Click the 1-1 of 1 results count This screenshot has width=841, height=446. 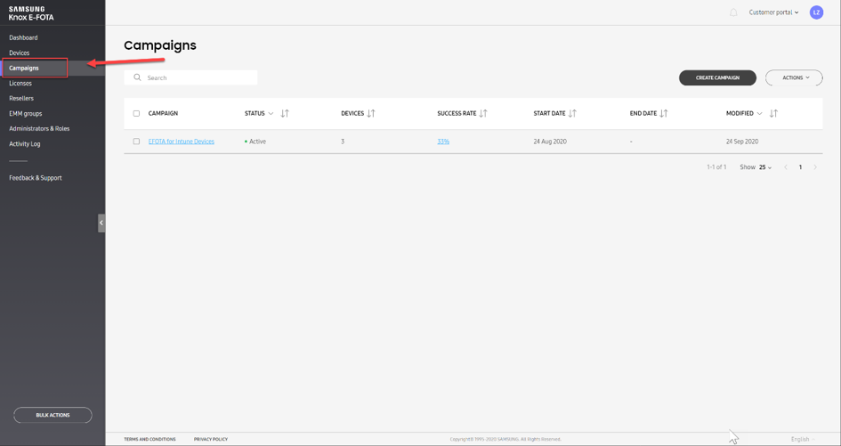coord(716,167)
